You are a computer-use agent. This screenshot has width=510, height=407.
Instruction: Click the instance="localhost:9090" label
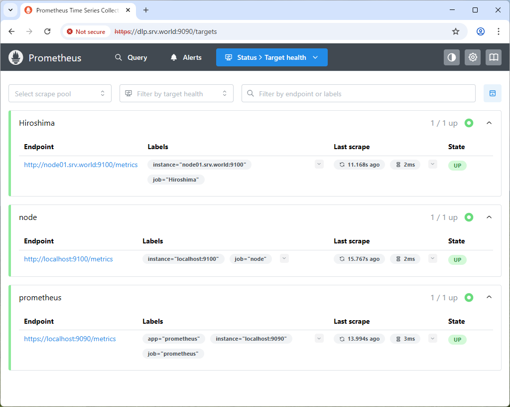click(x=251, y=339)
